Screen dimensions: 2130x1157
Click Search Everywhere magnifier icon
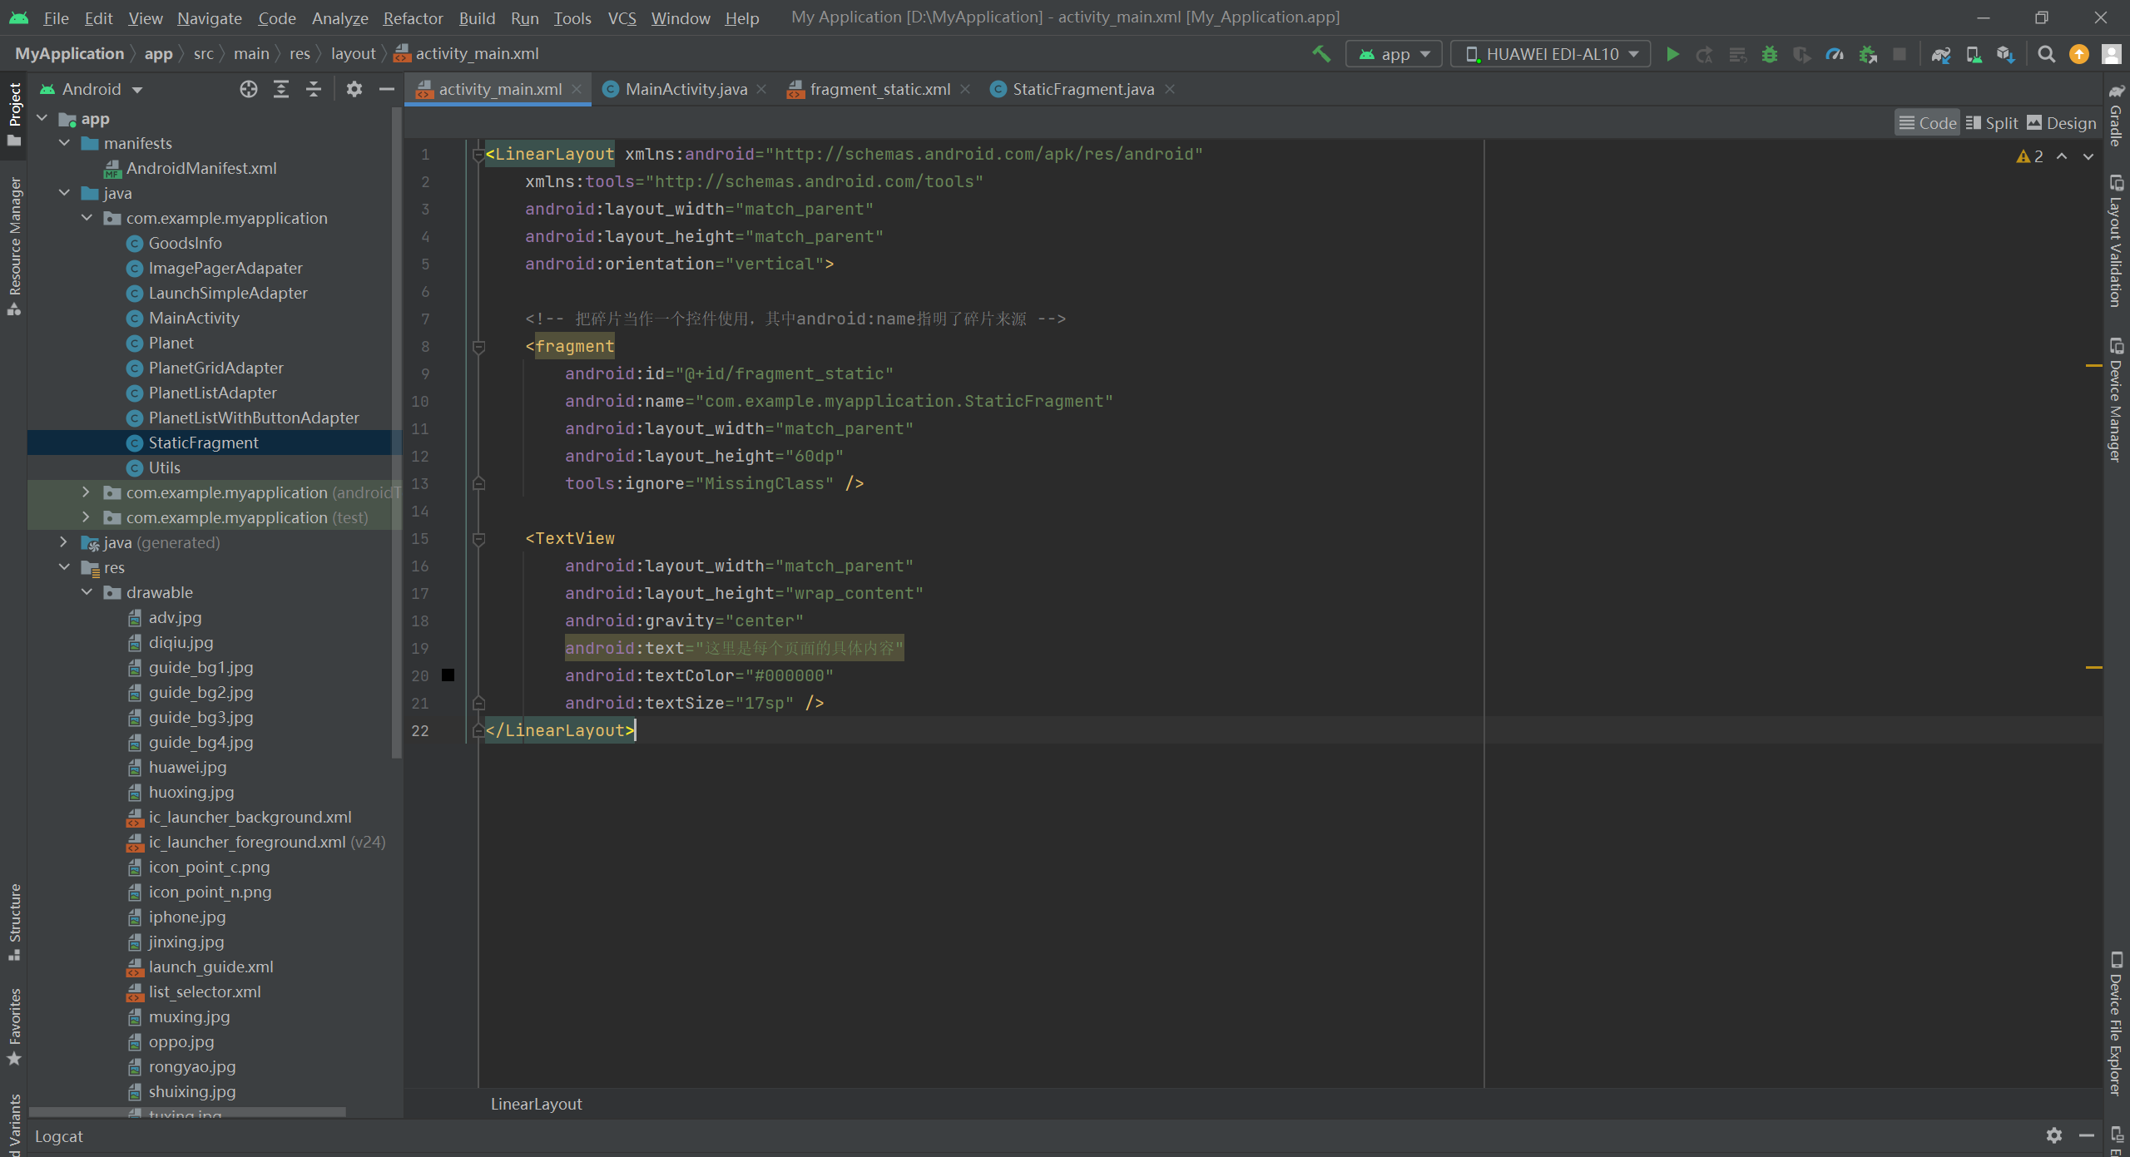tap(2046, 54)
